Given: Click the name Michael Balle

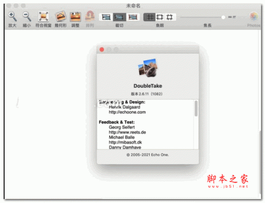Looking at the screenshot, I should 122,137.
